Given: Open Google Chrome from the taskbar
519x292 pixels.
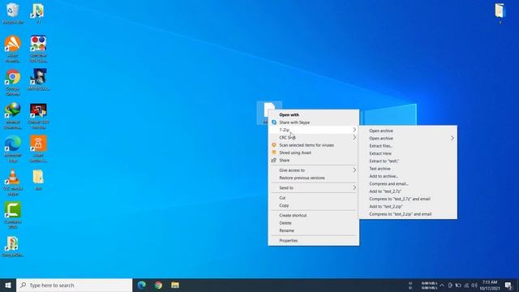Looking at the screenshot, I should click(x=158, y=285).
